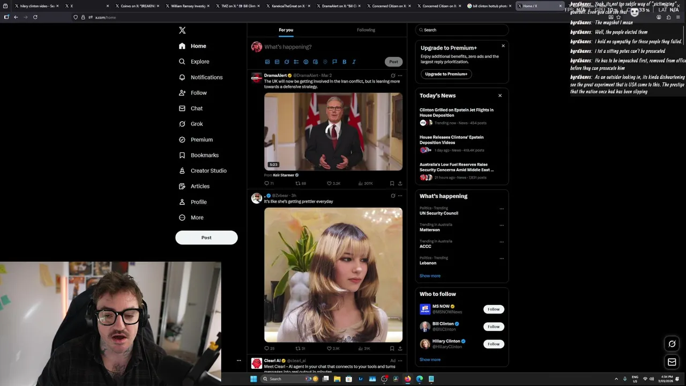Click the X search box
This screenshot has width=686, height=386.
coord(461,30)
